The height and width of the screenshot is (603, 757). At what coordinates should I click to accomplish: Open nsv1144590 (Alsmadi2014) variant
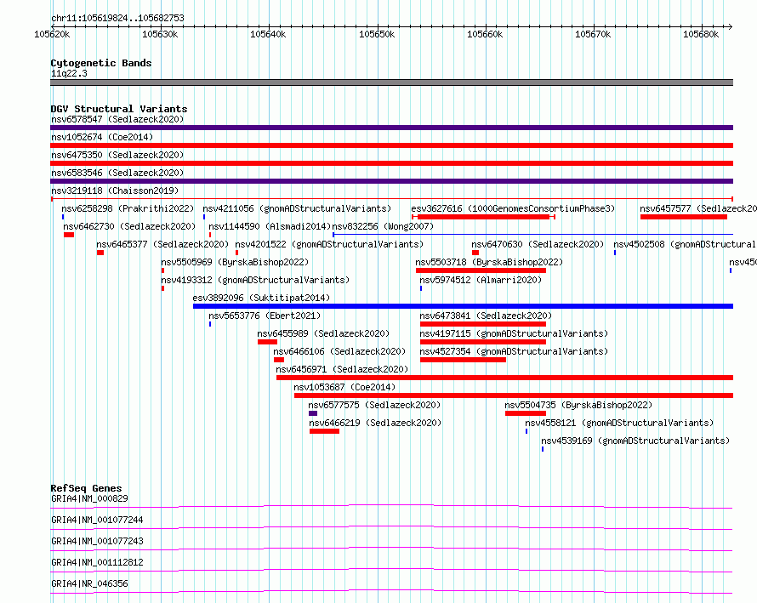270,226
